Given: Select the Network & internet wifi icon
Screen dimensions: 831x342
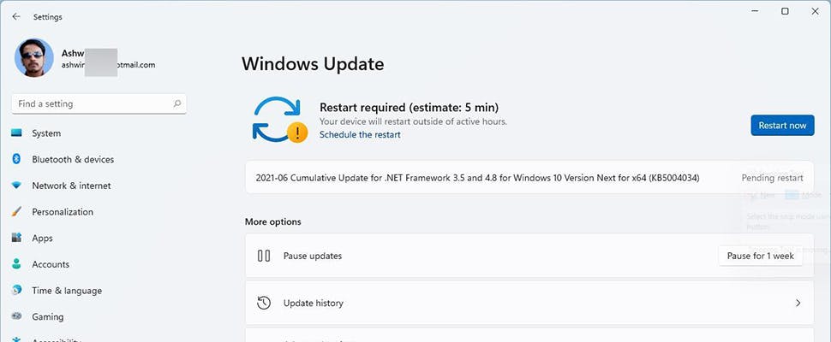Looking at the screenshot, I should (x=16, y=186).
